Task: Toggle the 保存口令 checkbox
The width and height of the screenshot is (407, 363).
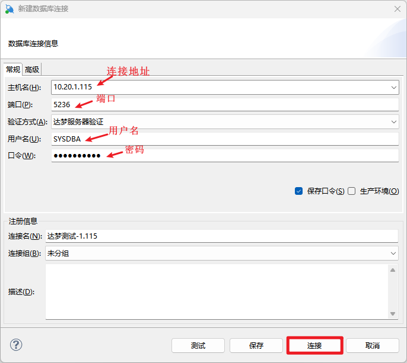Action: click(x=298, y=191)
